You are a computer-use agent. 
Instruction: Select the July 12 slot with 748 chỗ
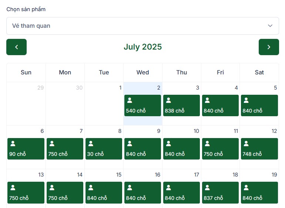click(259, 149)
